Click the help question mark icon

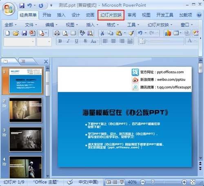click(199, 15)
